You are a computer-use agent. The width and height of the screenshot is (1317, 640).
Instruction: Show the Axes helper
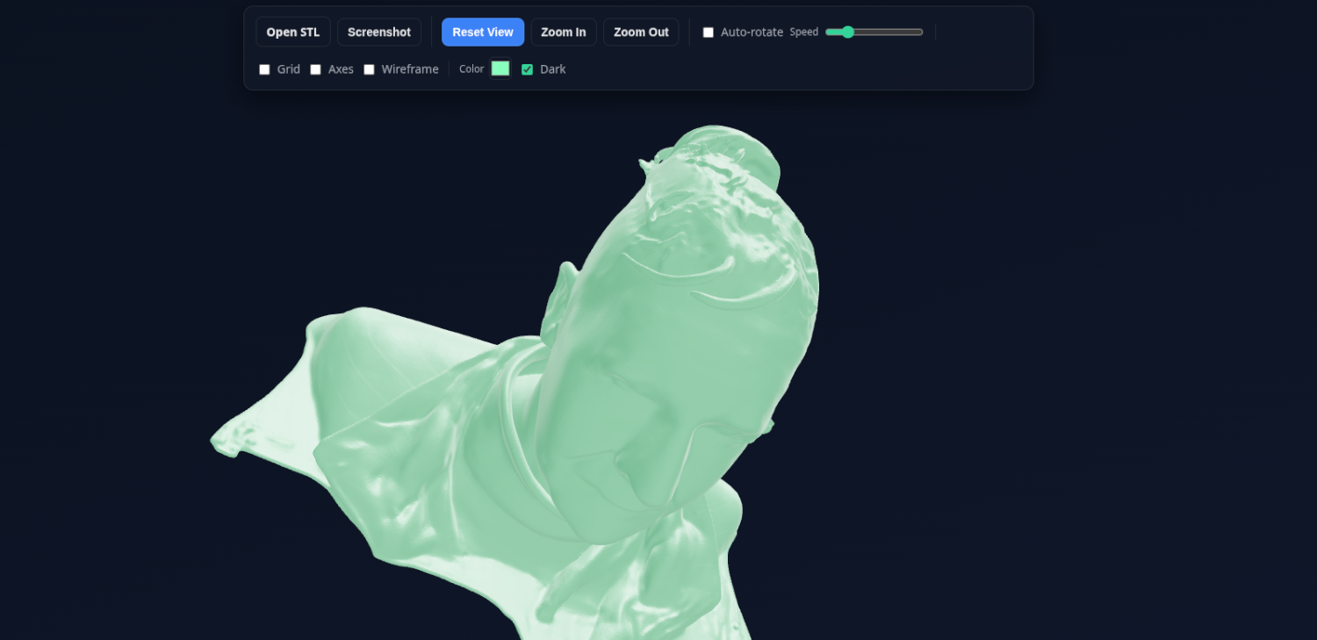(x=315, y=68)
